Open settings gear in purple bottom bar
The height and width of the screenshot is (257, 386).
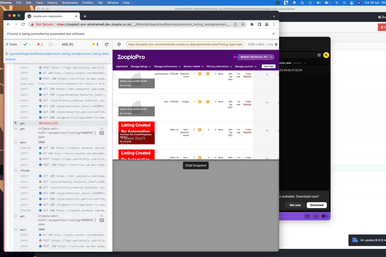tap(324, 216)
